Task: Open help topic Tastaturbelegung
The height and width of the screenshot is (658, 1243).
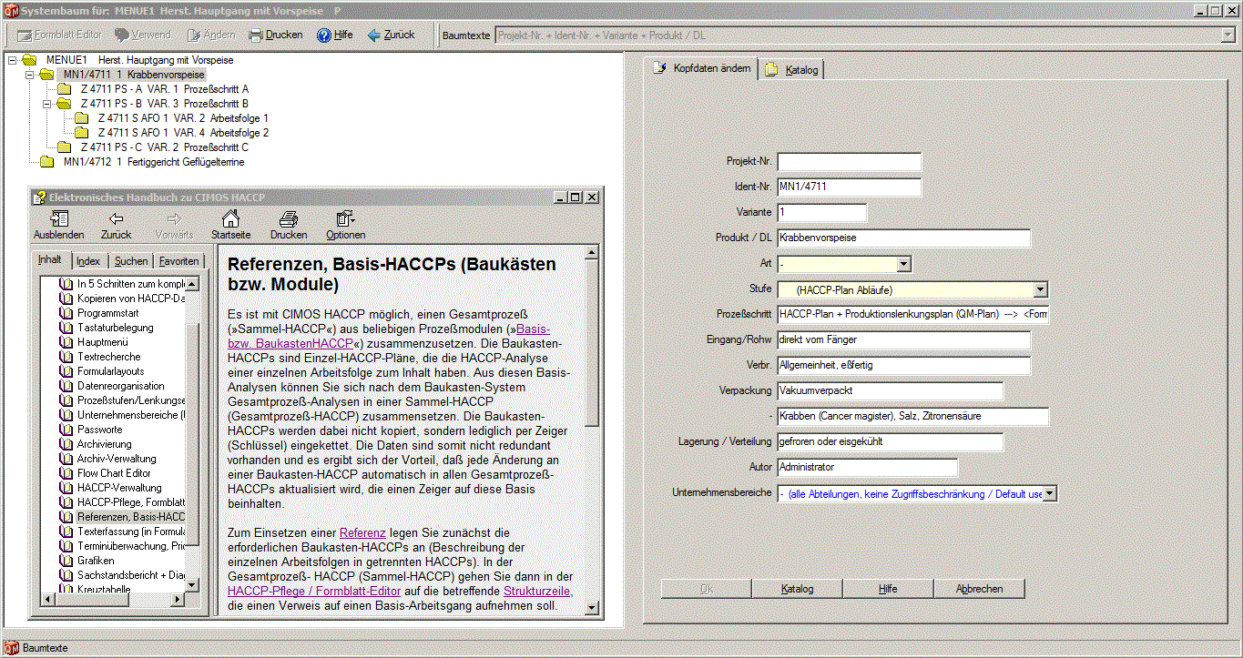Action: click(x=116, y=328)
